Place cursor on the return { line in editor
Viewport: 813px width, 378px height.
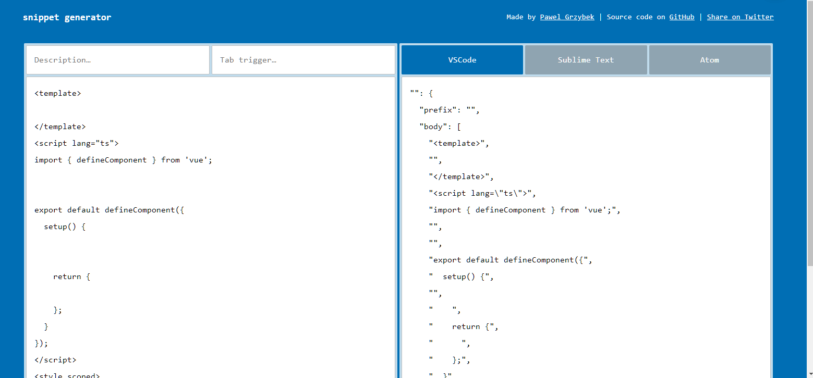click(x=71, y=277)
